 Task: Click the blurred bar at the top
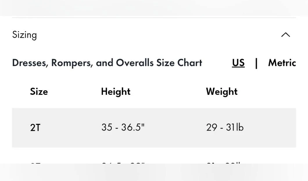[x=154, y=8]
